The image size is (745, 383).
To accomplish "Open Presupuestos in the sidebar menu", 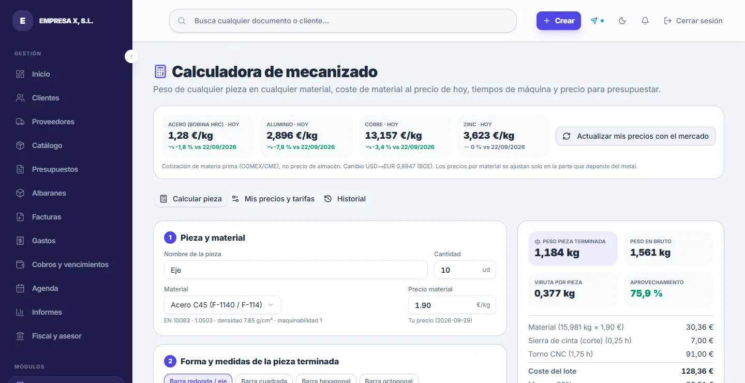I will pos(66,169).
